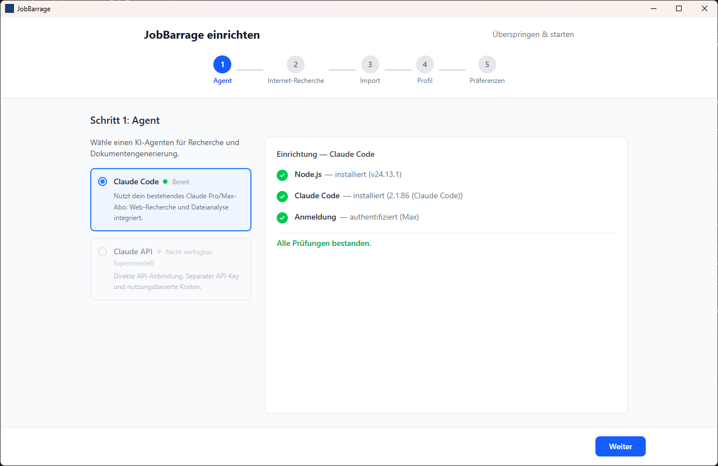Click the Überspringen & starten link
This screenshot has height=466, width=718.
pos(533,34)
